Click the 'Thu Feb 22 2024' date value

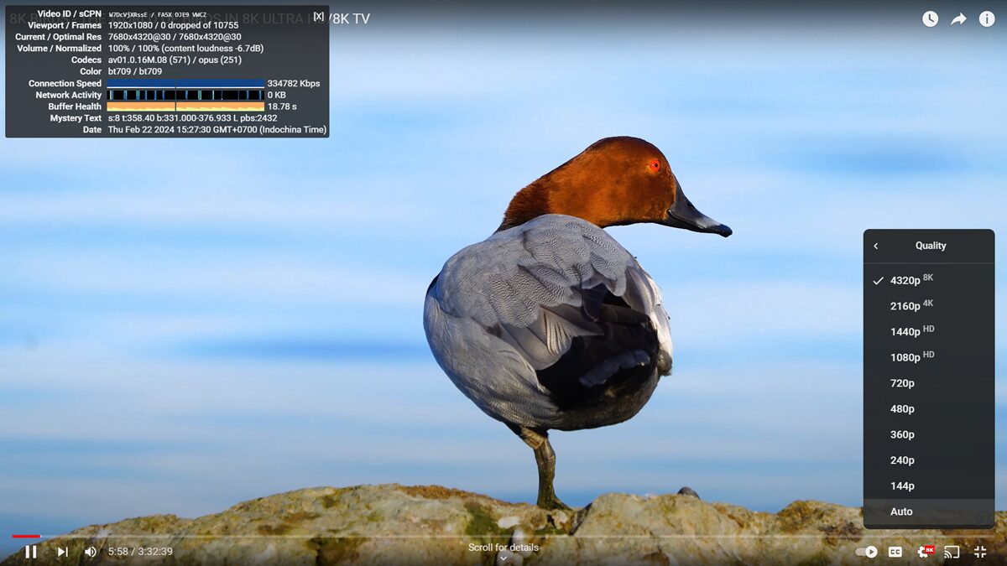(x=217, y=130)
